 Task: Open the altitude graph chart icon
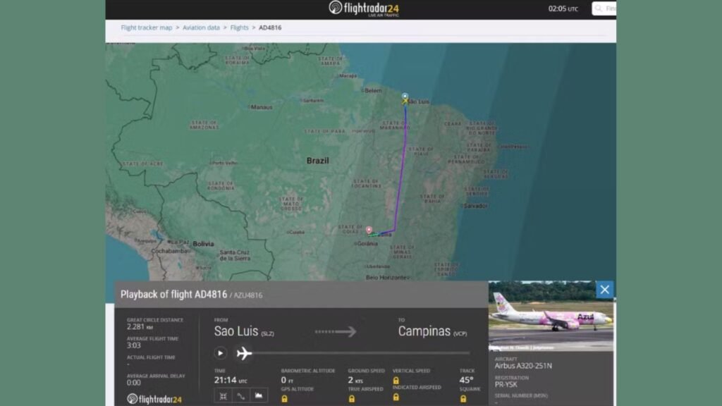pos(259,396)
